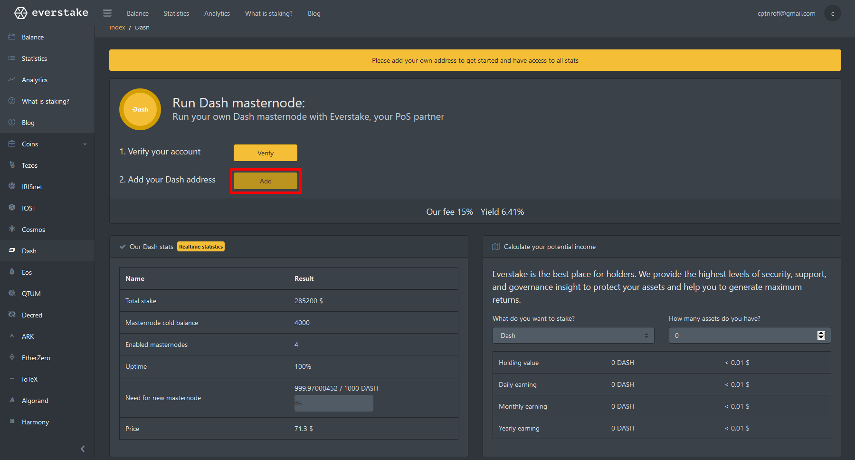This screenshot has height=460, width=855.
Task: Follow the Index breadcrumb link
Action: 117,28
